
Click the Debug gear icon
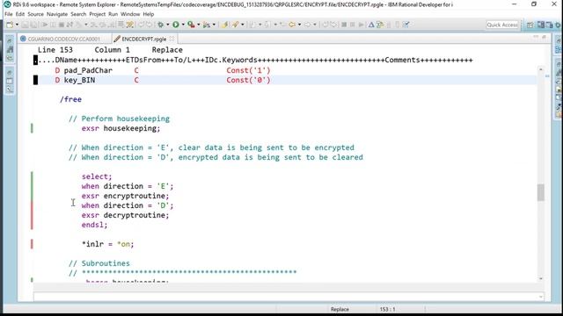point(160,25)
